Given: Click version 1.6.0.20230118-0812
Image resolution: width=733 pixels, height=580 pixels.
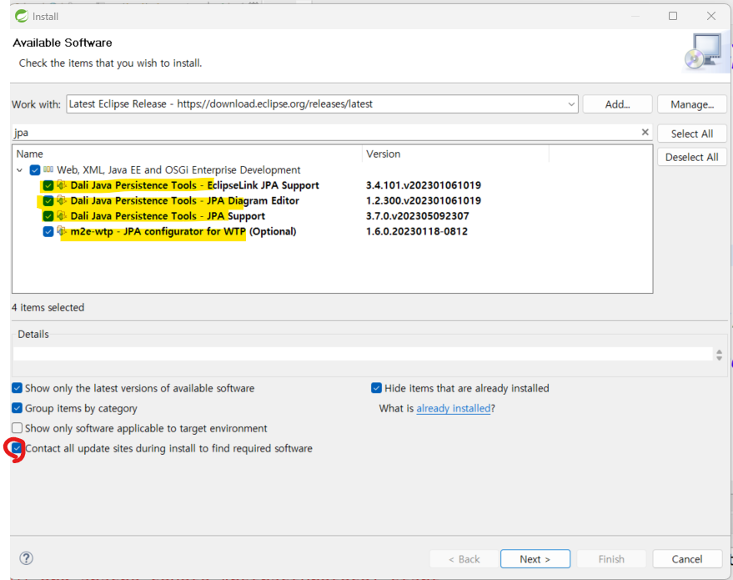Looking at the screenshot, I should tap(417, 231).
